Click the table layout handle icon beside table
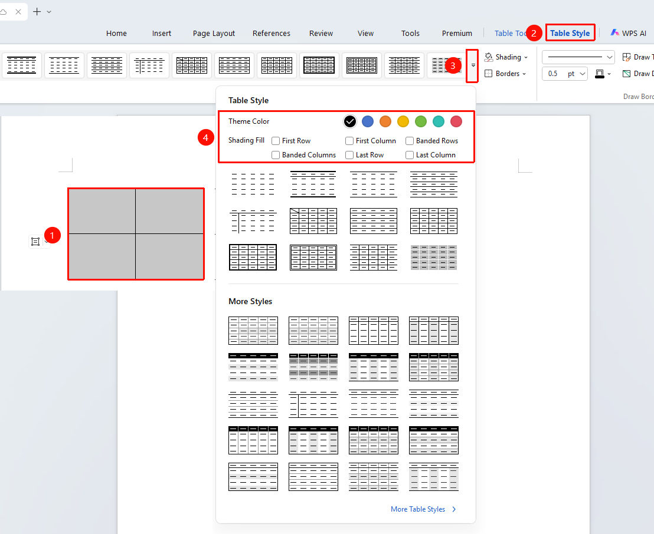 point(35,242)
